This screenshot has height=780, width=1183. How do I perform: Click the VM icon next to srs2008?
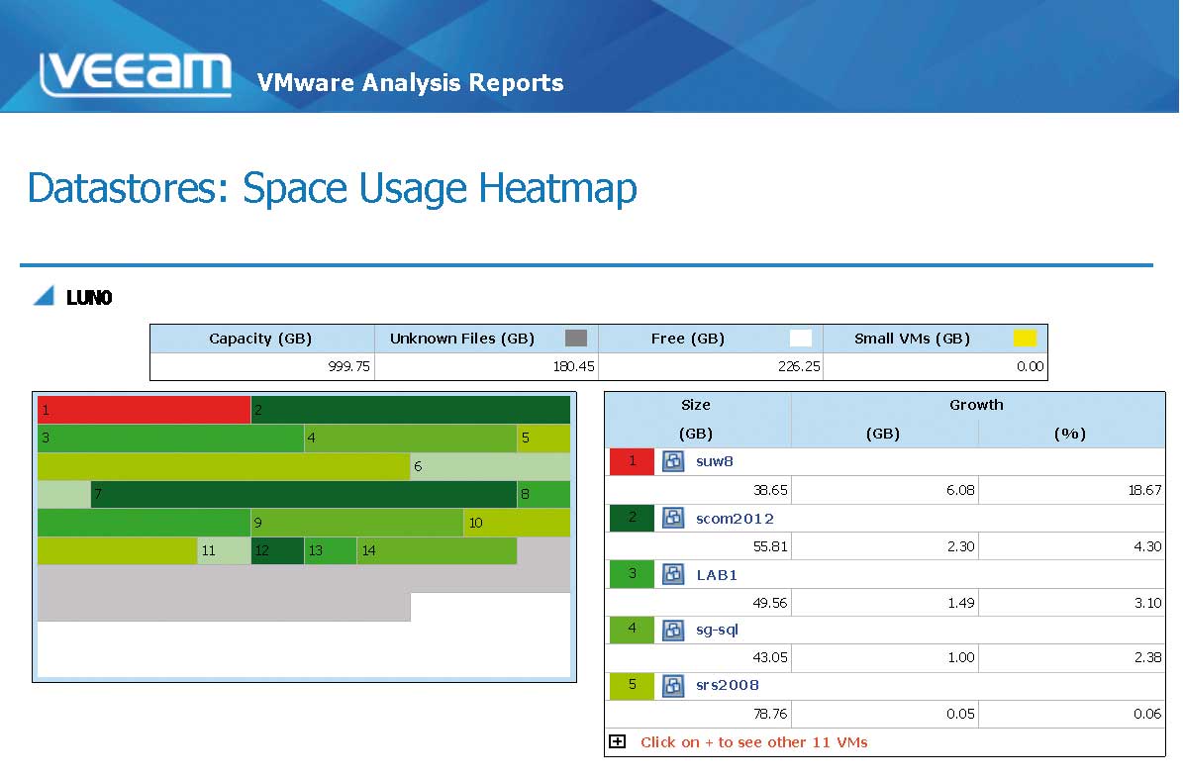pyautogui.click(x=673, y=685)
